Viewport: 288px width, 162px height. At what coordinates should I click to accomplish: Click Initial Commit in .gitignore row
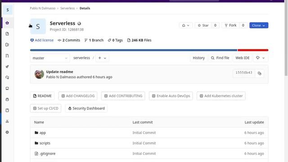[x=144, y=153]
